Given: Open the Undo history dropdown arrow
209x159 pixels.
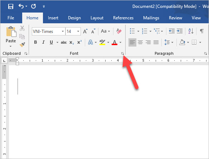Looking at the screenshot, I should pyautogui.click(x=26, y=6).
